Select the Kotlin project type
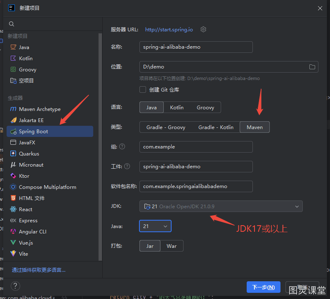The height and width of the screenshot is (299, 330). tap(50, 58)
